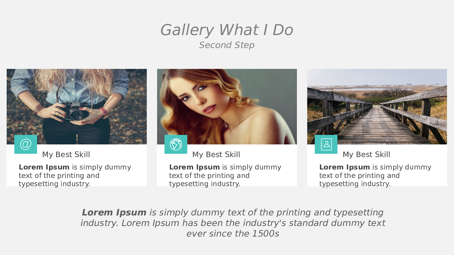This screenshot has width=454, height=255.
Task: Click the teal @ email icon
Action: [26, 144]
